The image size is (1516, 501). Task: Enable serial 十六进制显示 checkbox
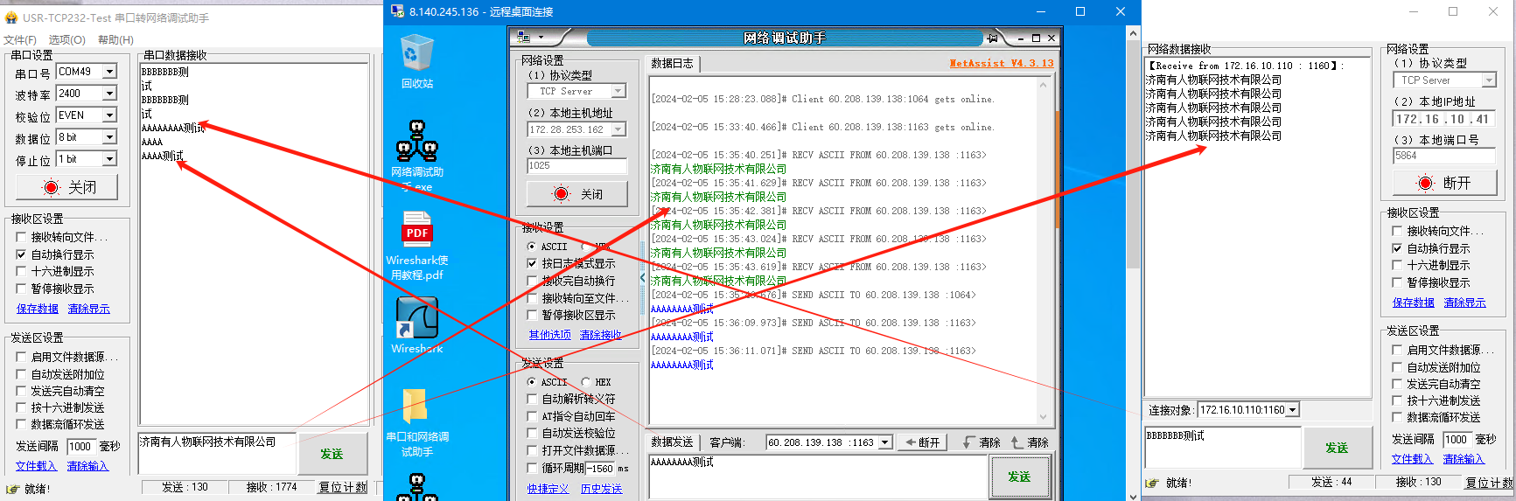pos(22,271)
